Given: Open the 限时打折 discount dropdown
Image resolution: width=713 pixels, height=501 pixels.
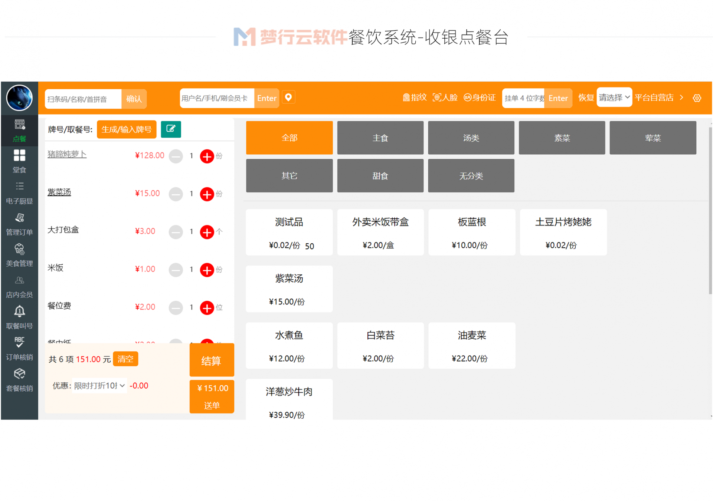Looking at the screenshot, I should (99, 386).
